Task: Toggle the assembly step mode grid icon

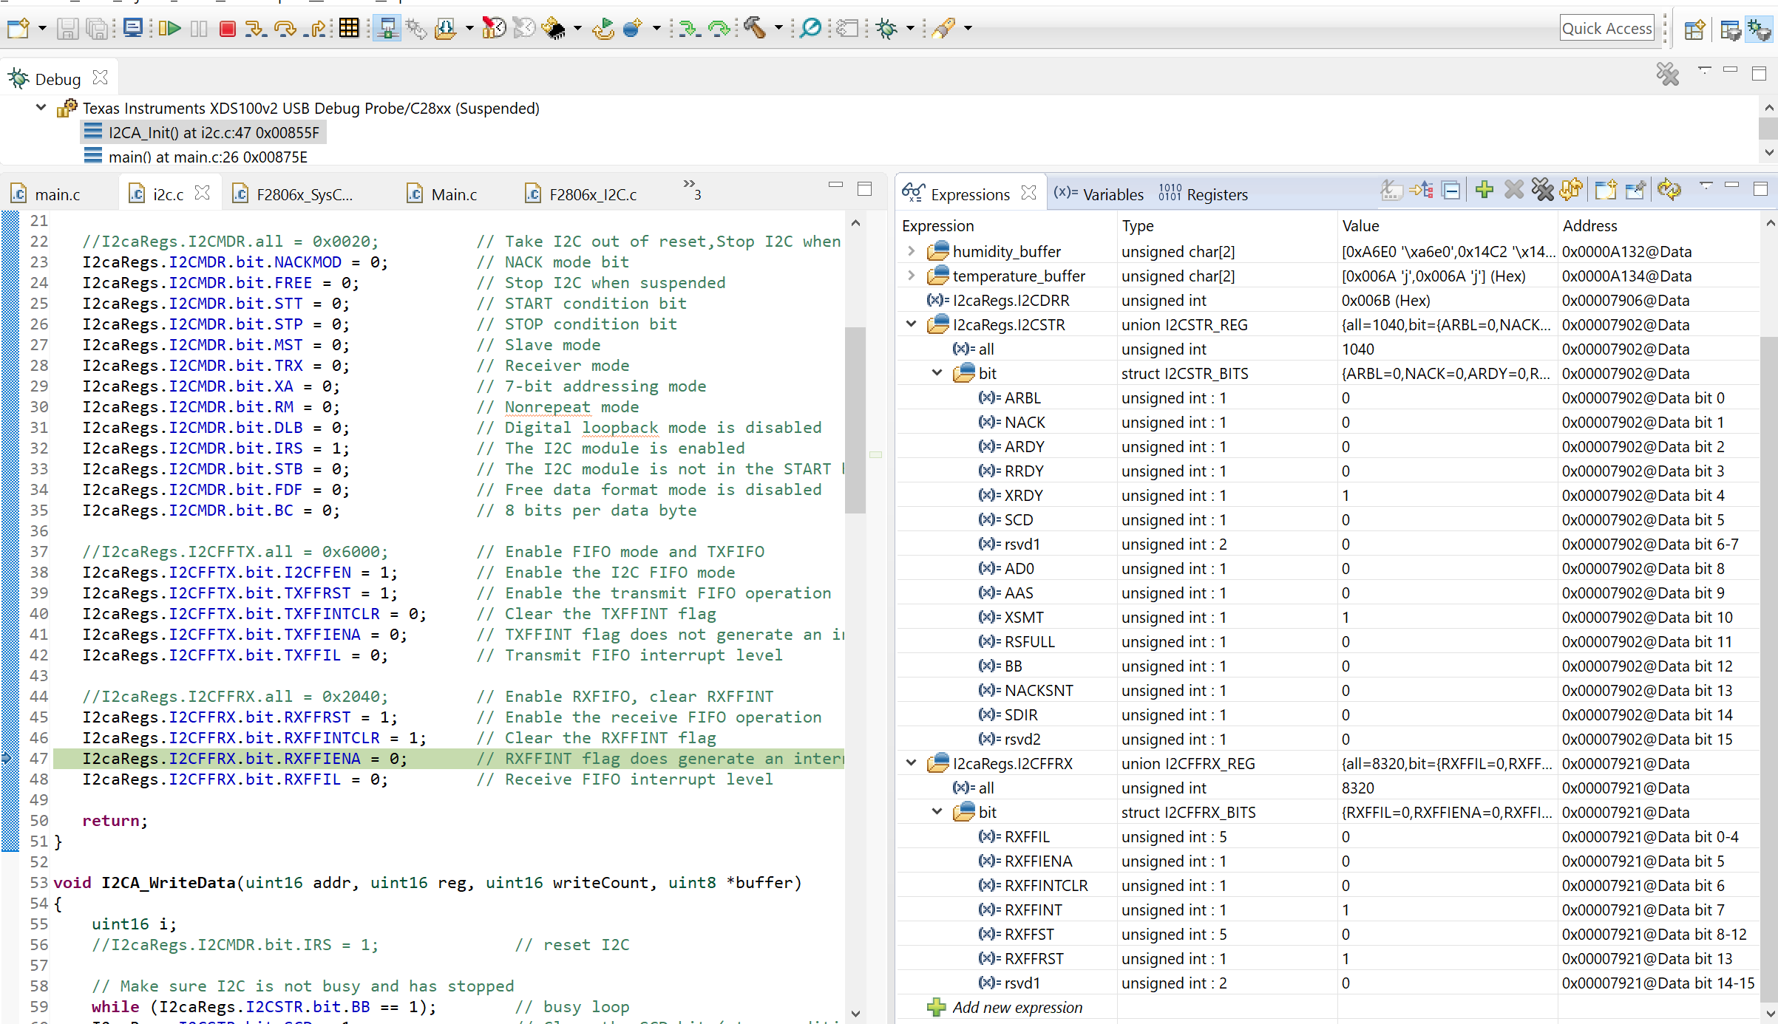Action: (x=349, y=28)
